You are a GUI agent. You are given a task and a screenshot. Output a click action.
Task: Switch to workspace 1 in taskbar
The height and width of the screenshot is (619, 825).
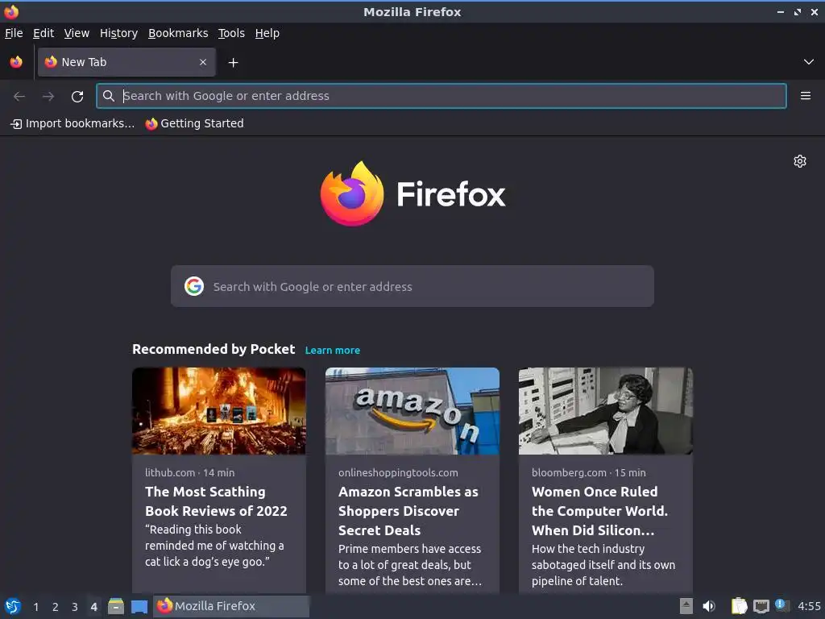[35, 607]
